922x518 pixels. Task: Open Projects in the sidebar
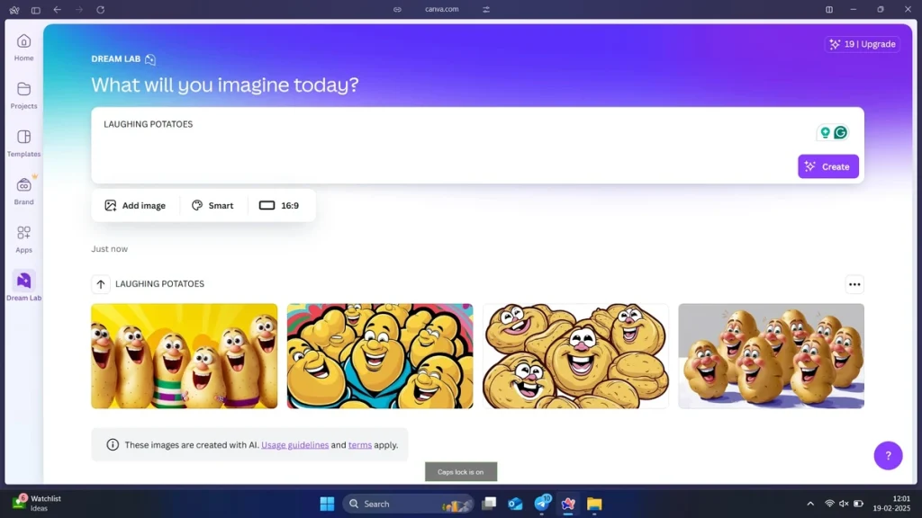[x=23, y=95]
